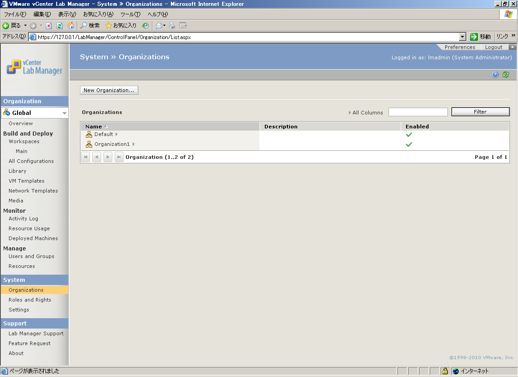Open the Edit menu (編集)
518x377 pixels.
tap(42, 14)
